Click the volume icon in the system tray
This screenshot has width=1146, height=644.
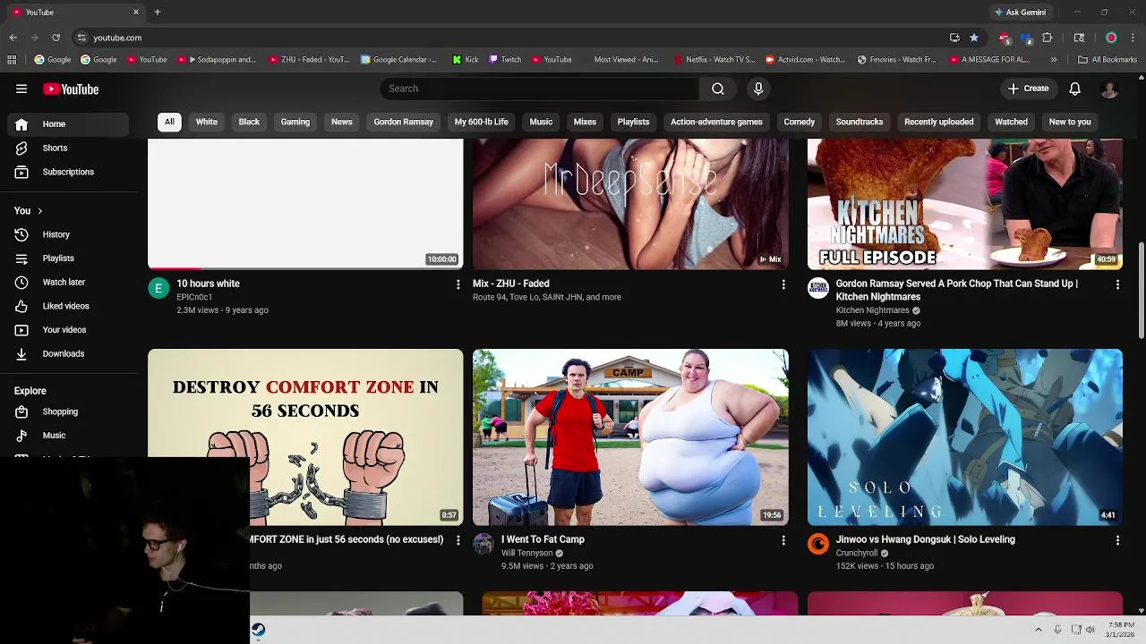(x=1090, y=630)
